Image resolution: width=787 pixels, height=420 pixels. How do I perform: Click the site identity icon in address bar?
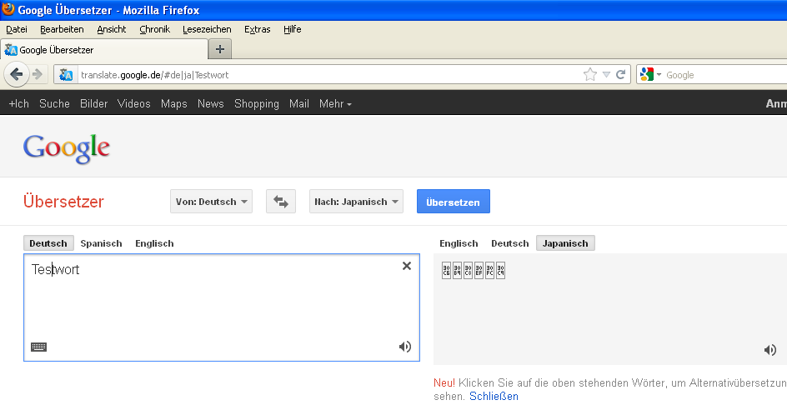pos(66,75)
